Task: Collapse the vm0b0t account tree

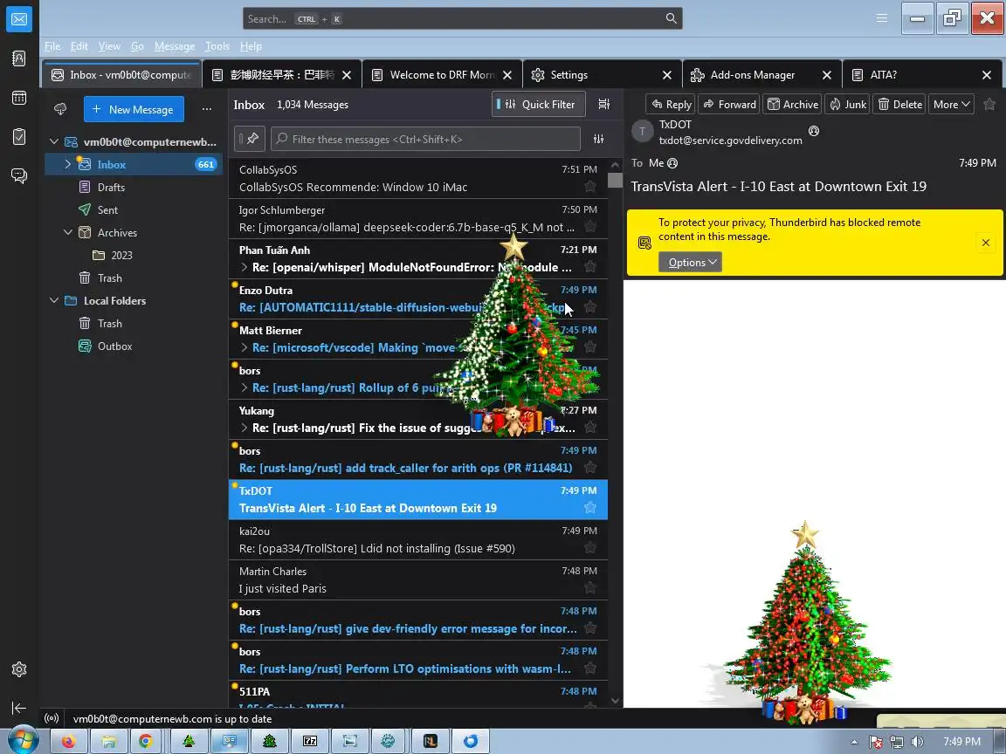Action: (x=54, y=141)
